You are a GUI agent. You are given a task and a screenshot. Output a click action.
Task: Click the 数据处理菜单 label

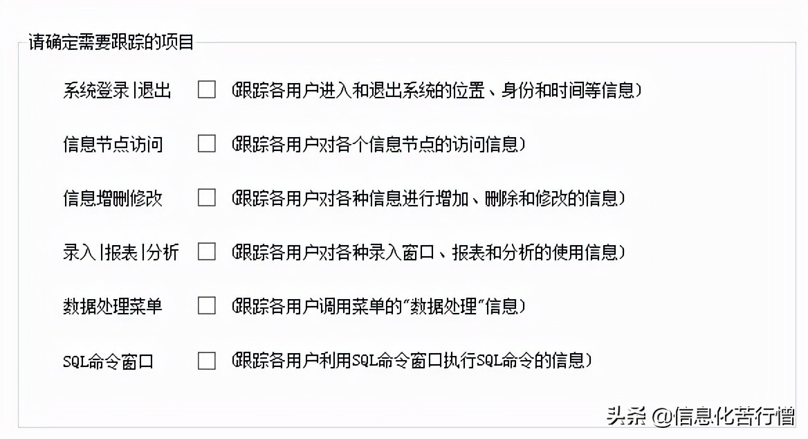pos(113,305)
